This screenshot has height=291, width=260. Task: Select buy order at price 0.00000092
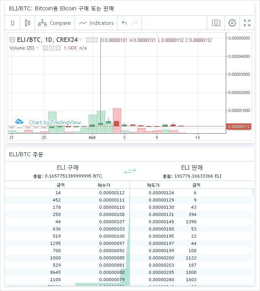pyautogui.click(x=68, y=251)
